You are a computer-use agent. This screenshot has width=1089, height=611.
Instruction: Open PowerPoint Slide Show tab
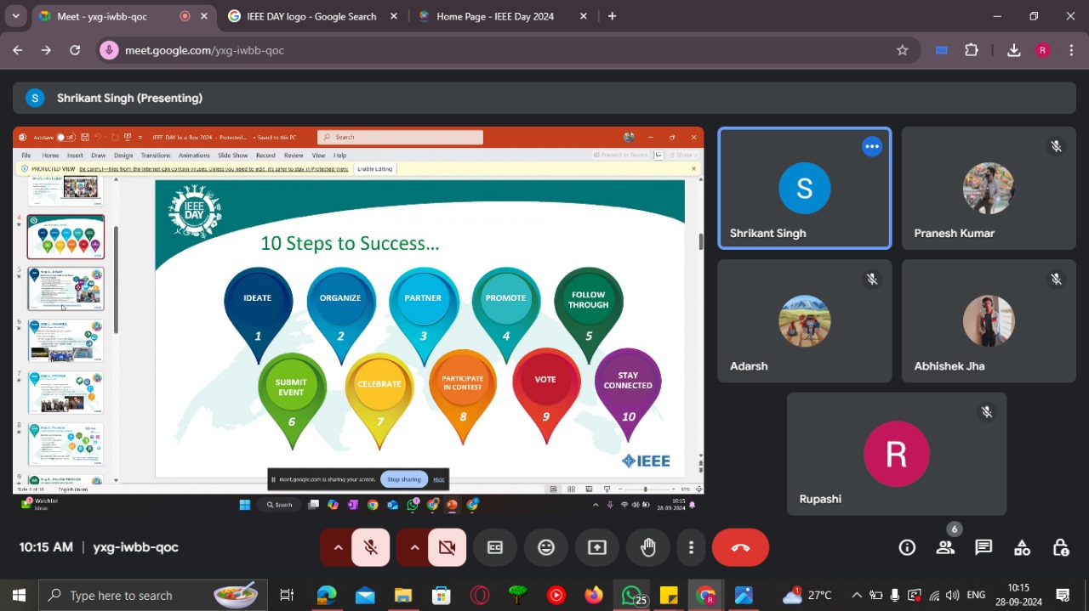pos(232,156)
